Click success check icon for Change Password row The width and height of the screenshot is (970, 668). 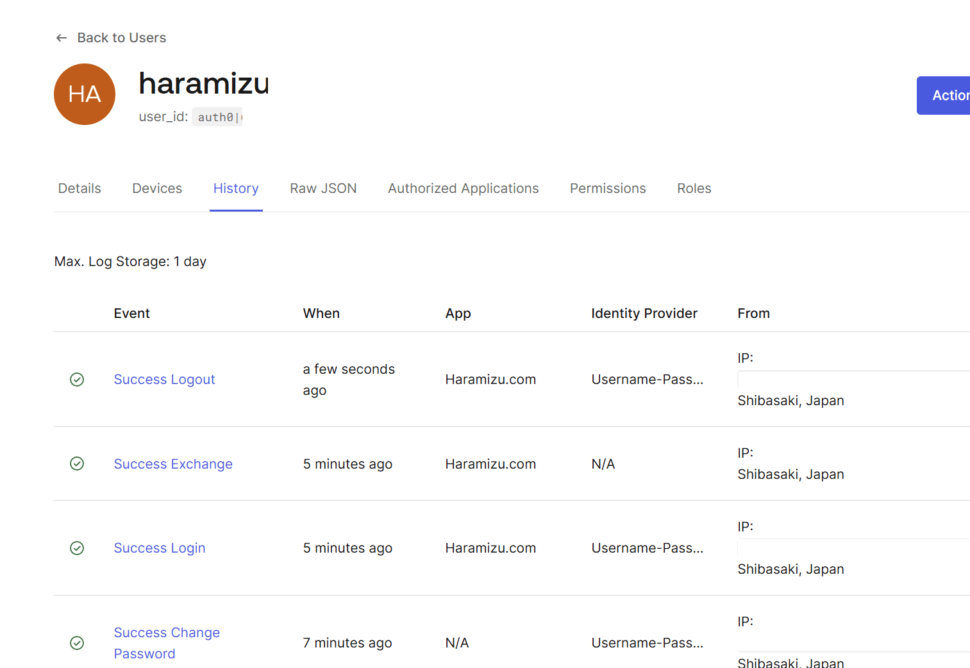pyautogui.click(x=77, y=643)
